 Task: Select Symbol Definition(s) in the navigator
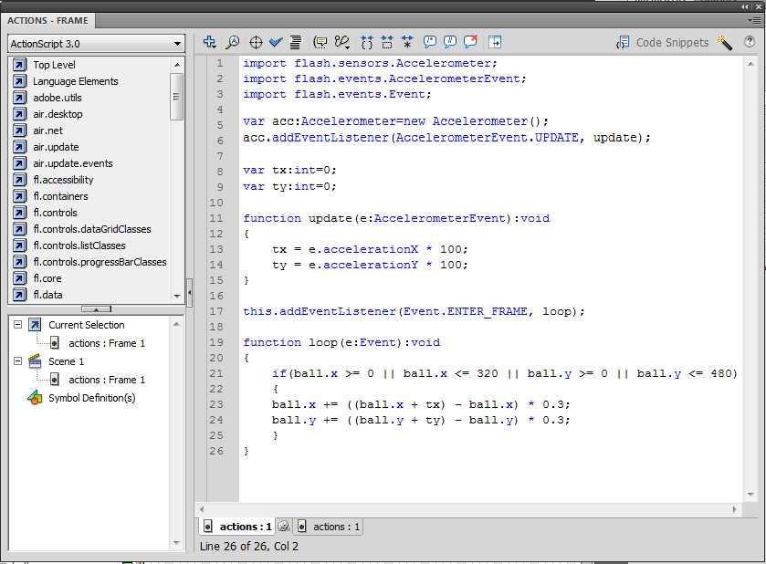(x=92, y=399)
